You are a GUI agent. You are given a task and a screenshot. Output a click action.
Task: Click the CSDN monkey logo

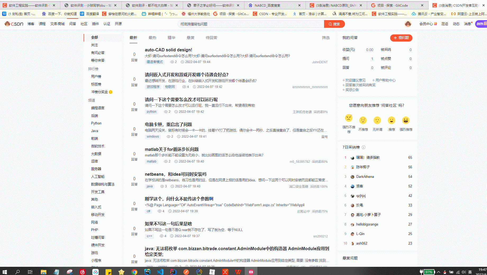pos(7,24)
